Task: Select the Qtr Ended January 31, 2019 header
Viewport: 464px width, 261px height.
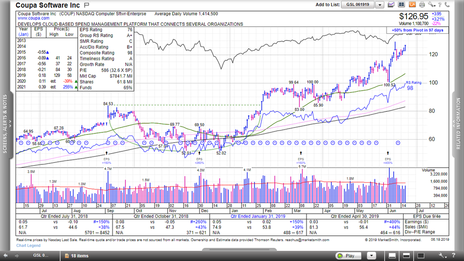Action: [258, 217]
